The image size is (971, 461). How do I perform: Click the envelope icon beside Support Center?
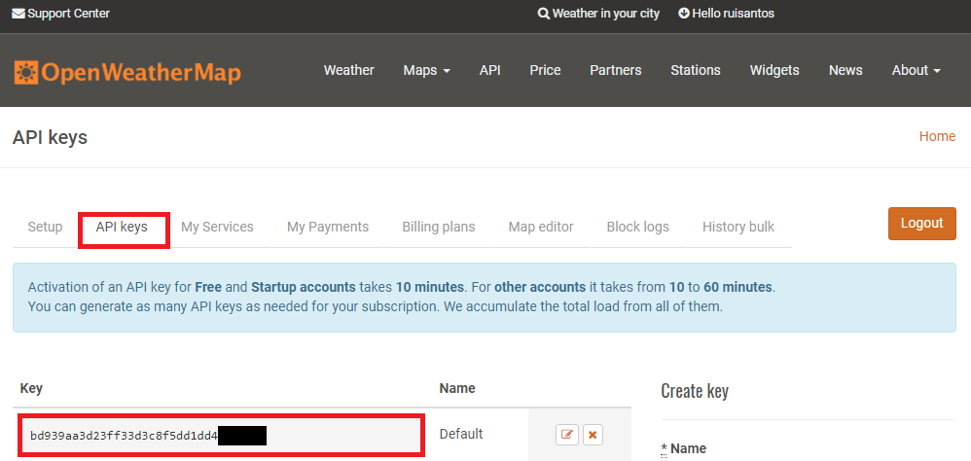[x=18, y=13]
